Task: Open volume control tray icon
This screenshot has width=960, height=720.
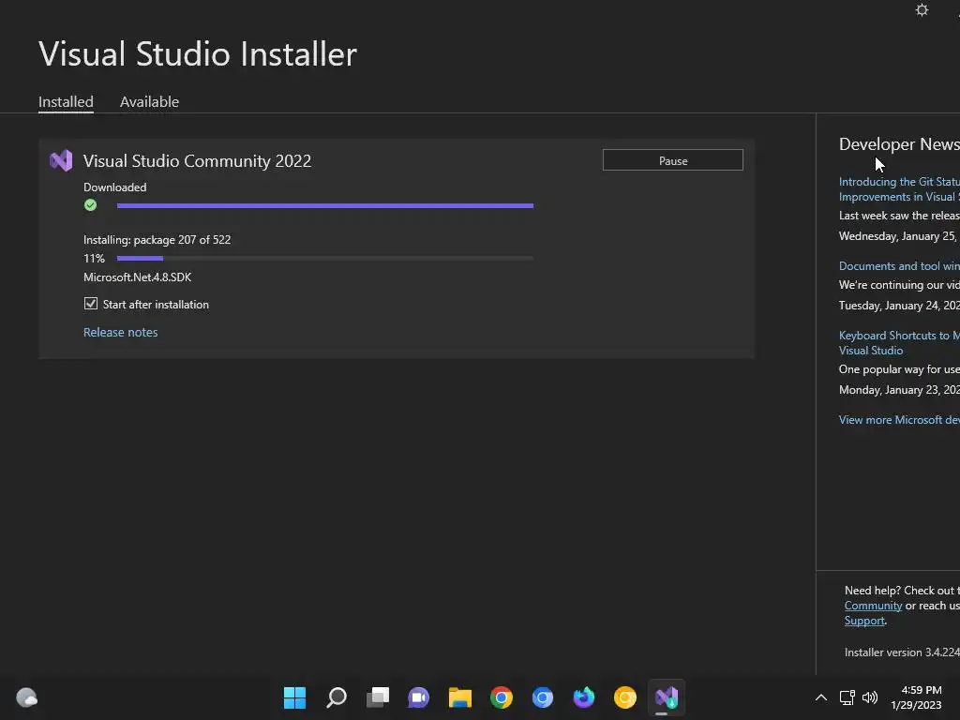Action: (x=869, y=697)
